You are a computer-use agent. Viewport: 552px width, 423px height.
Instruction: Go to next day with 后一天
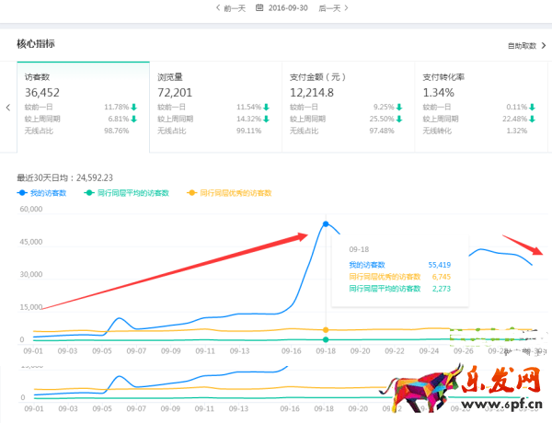(x=328, y=7)
